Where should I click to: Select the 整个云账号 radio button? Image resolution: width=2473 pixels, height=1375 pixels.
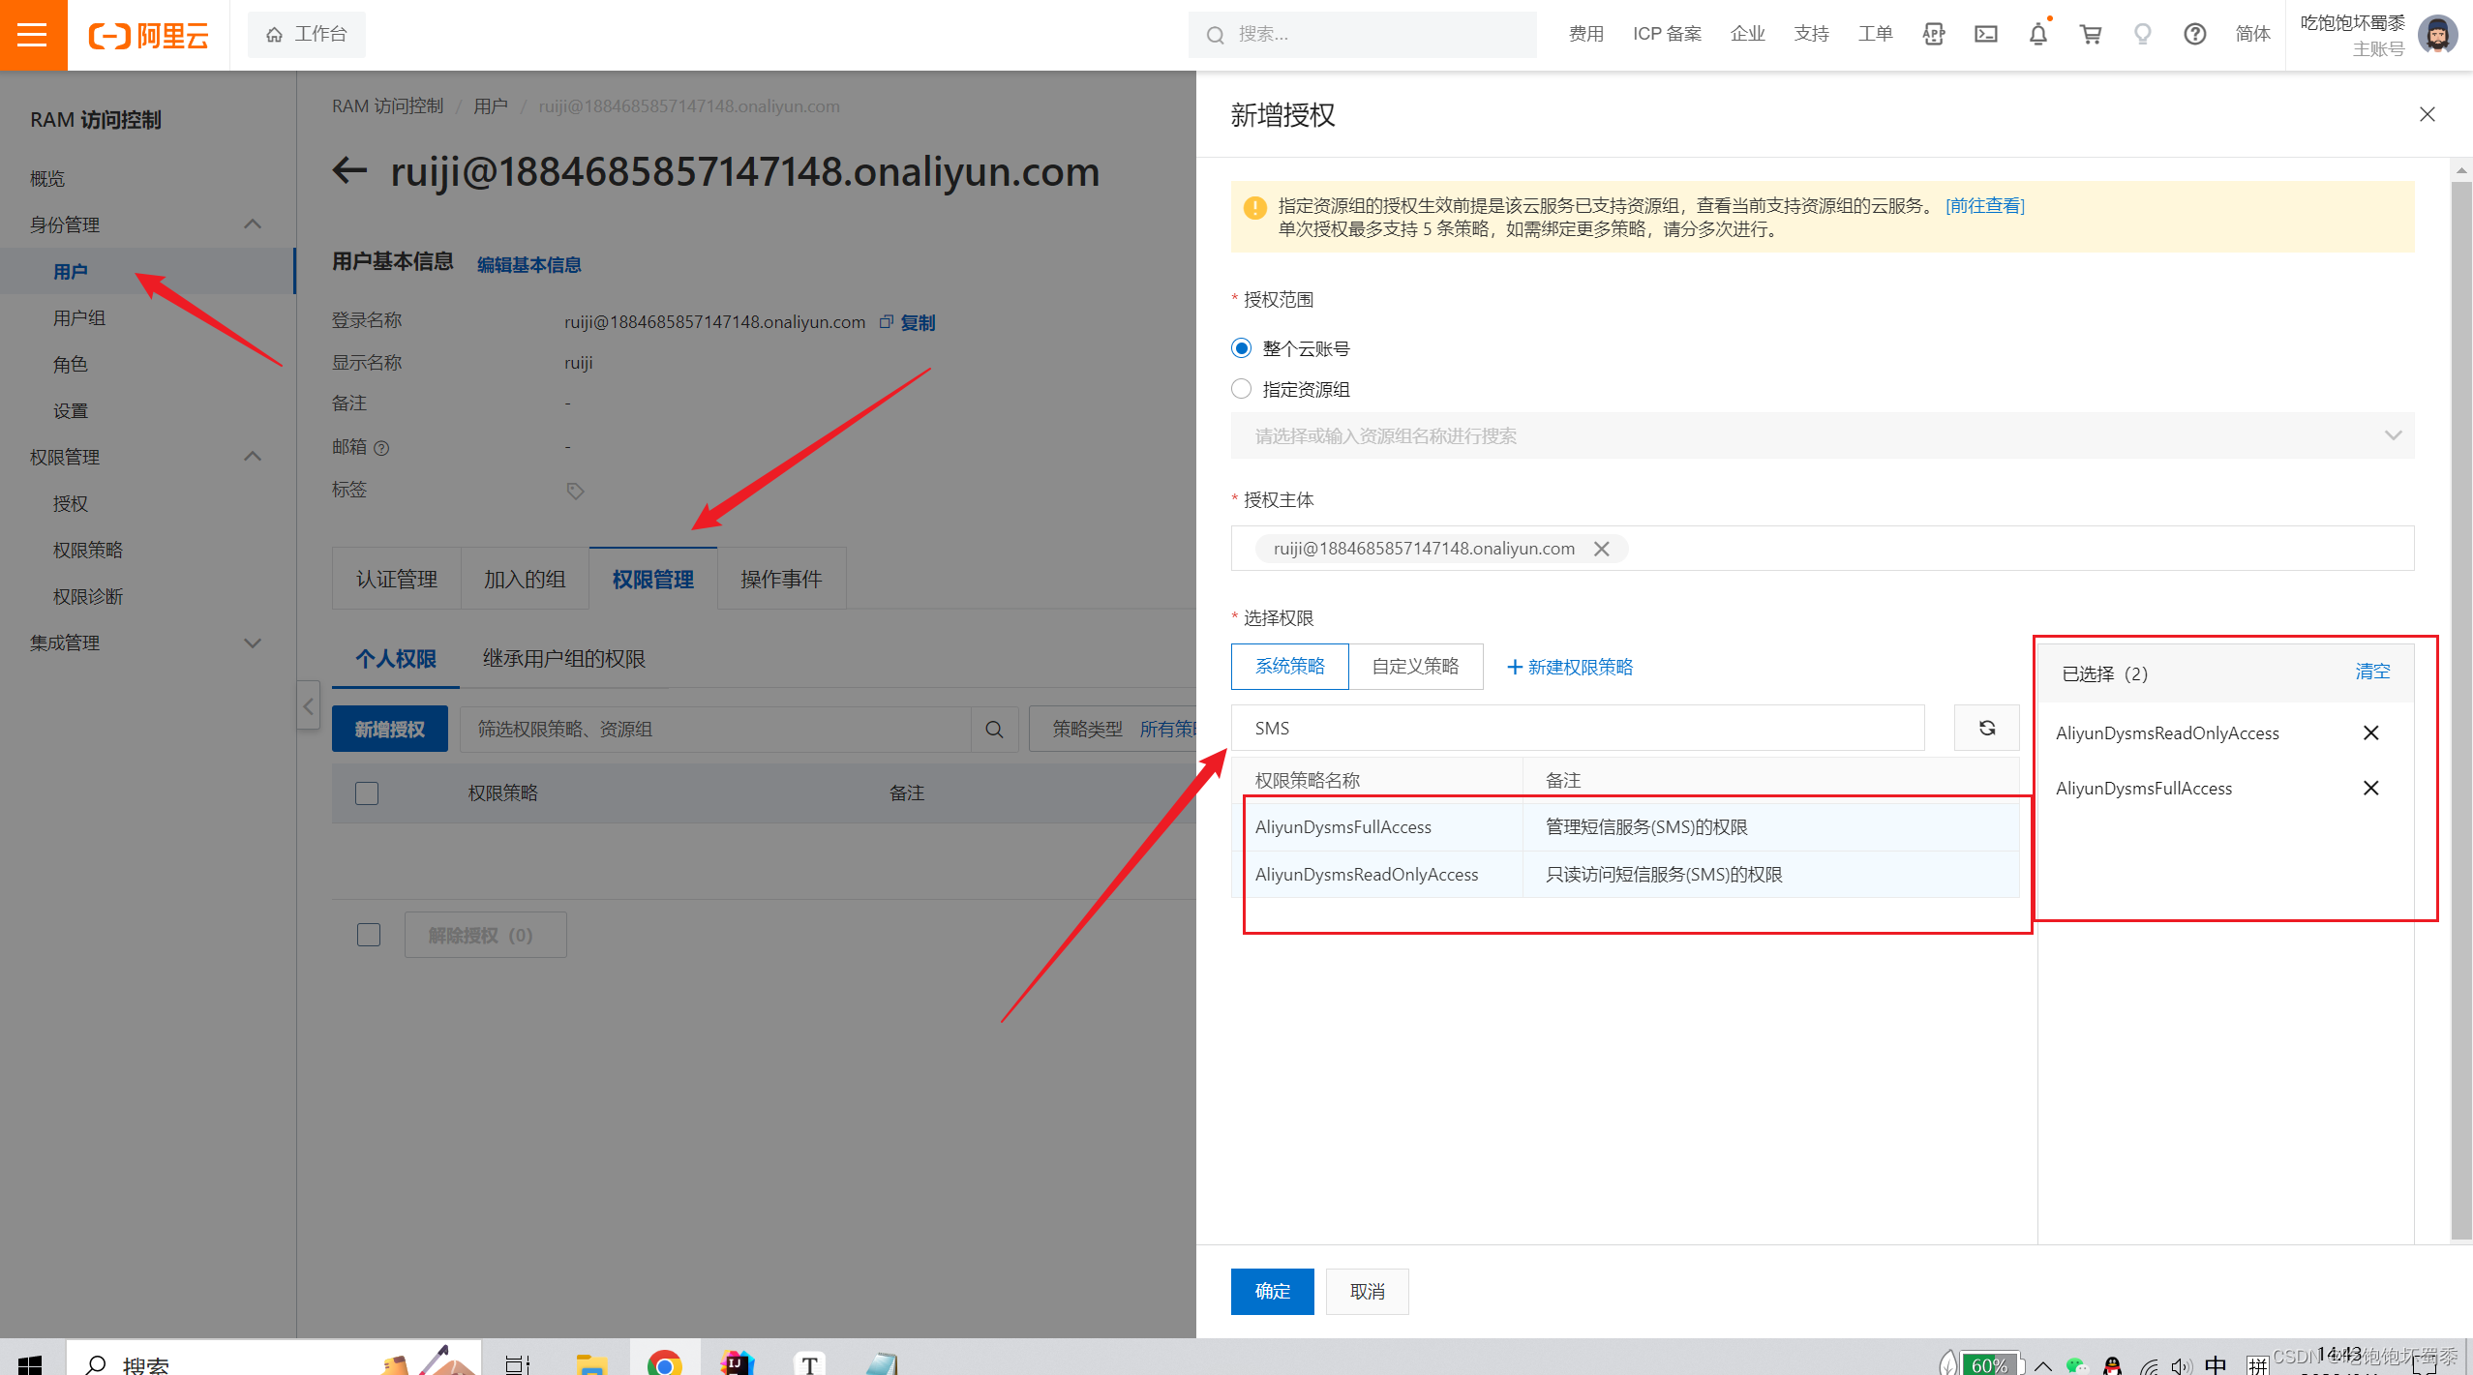pos(1241,348)
